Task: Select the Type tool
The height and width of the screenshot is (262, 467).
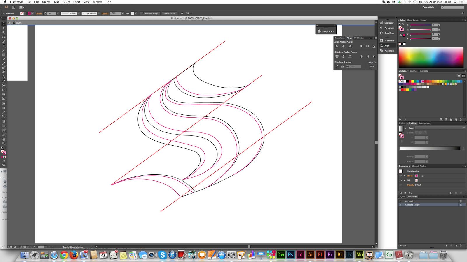Action: [x=4, y=46]
